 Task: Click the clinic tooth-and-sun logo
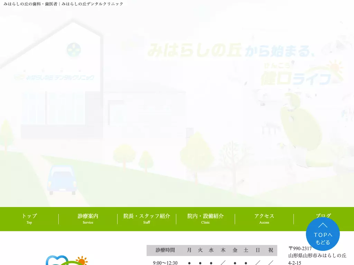pos(67,260)
